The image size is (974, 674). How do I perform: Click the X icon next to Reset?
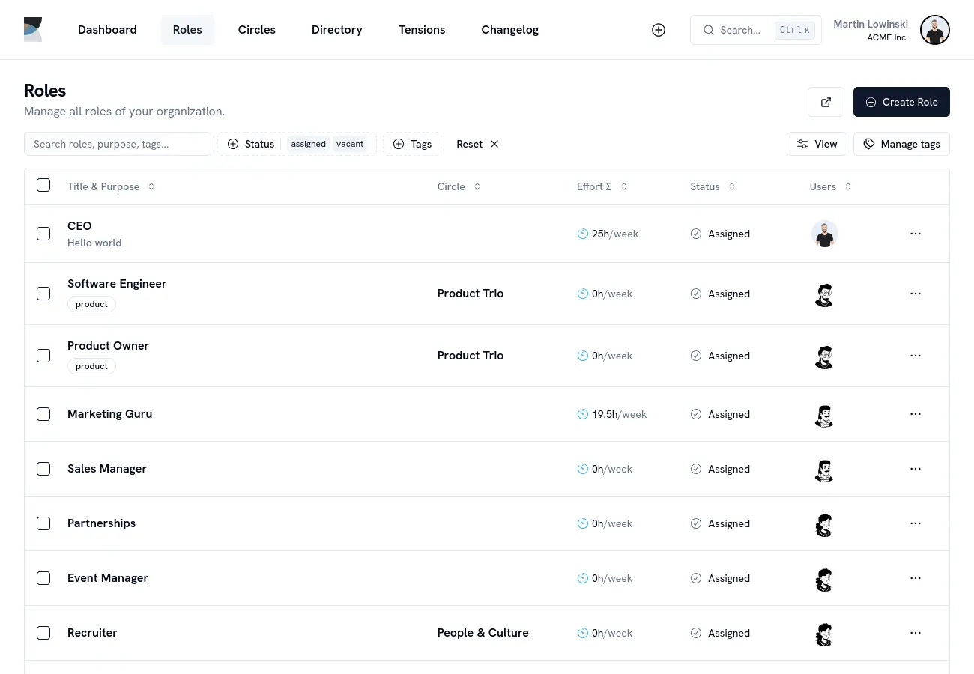[494, 144]
